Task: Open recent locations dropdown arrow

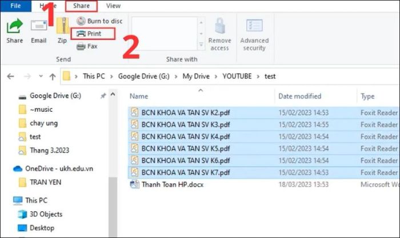Action: click(41, 76)
